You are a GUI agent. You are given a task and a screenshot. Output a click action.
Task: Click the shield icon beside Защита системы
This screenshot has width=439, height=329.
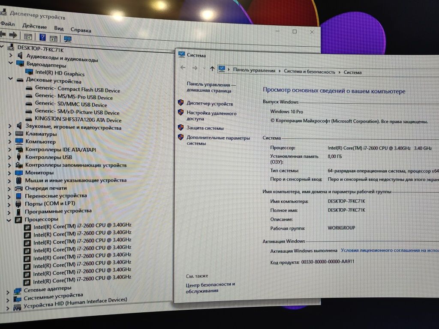(180, 128)
